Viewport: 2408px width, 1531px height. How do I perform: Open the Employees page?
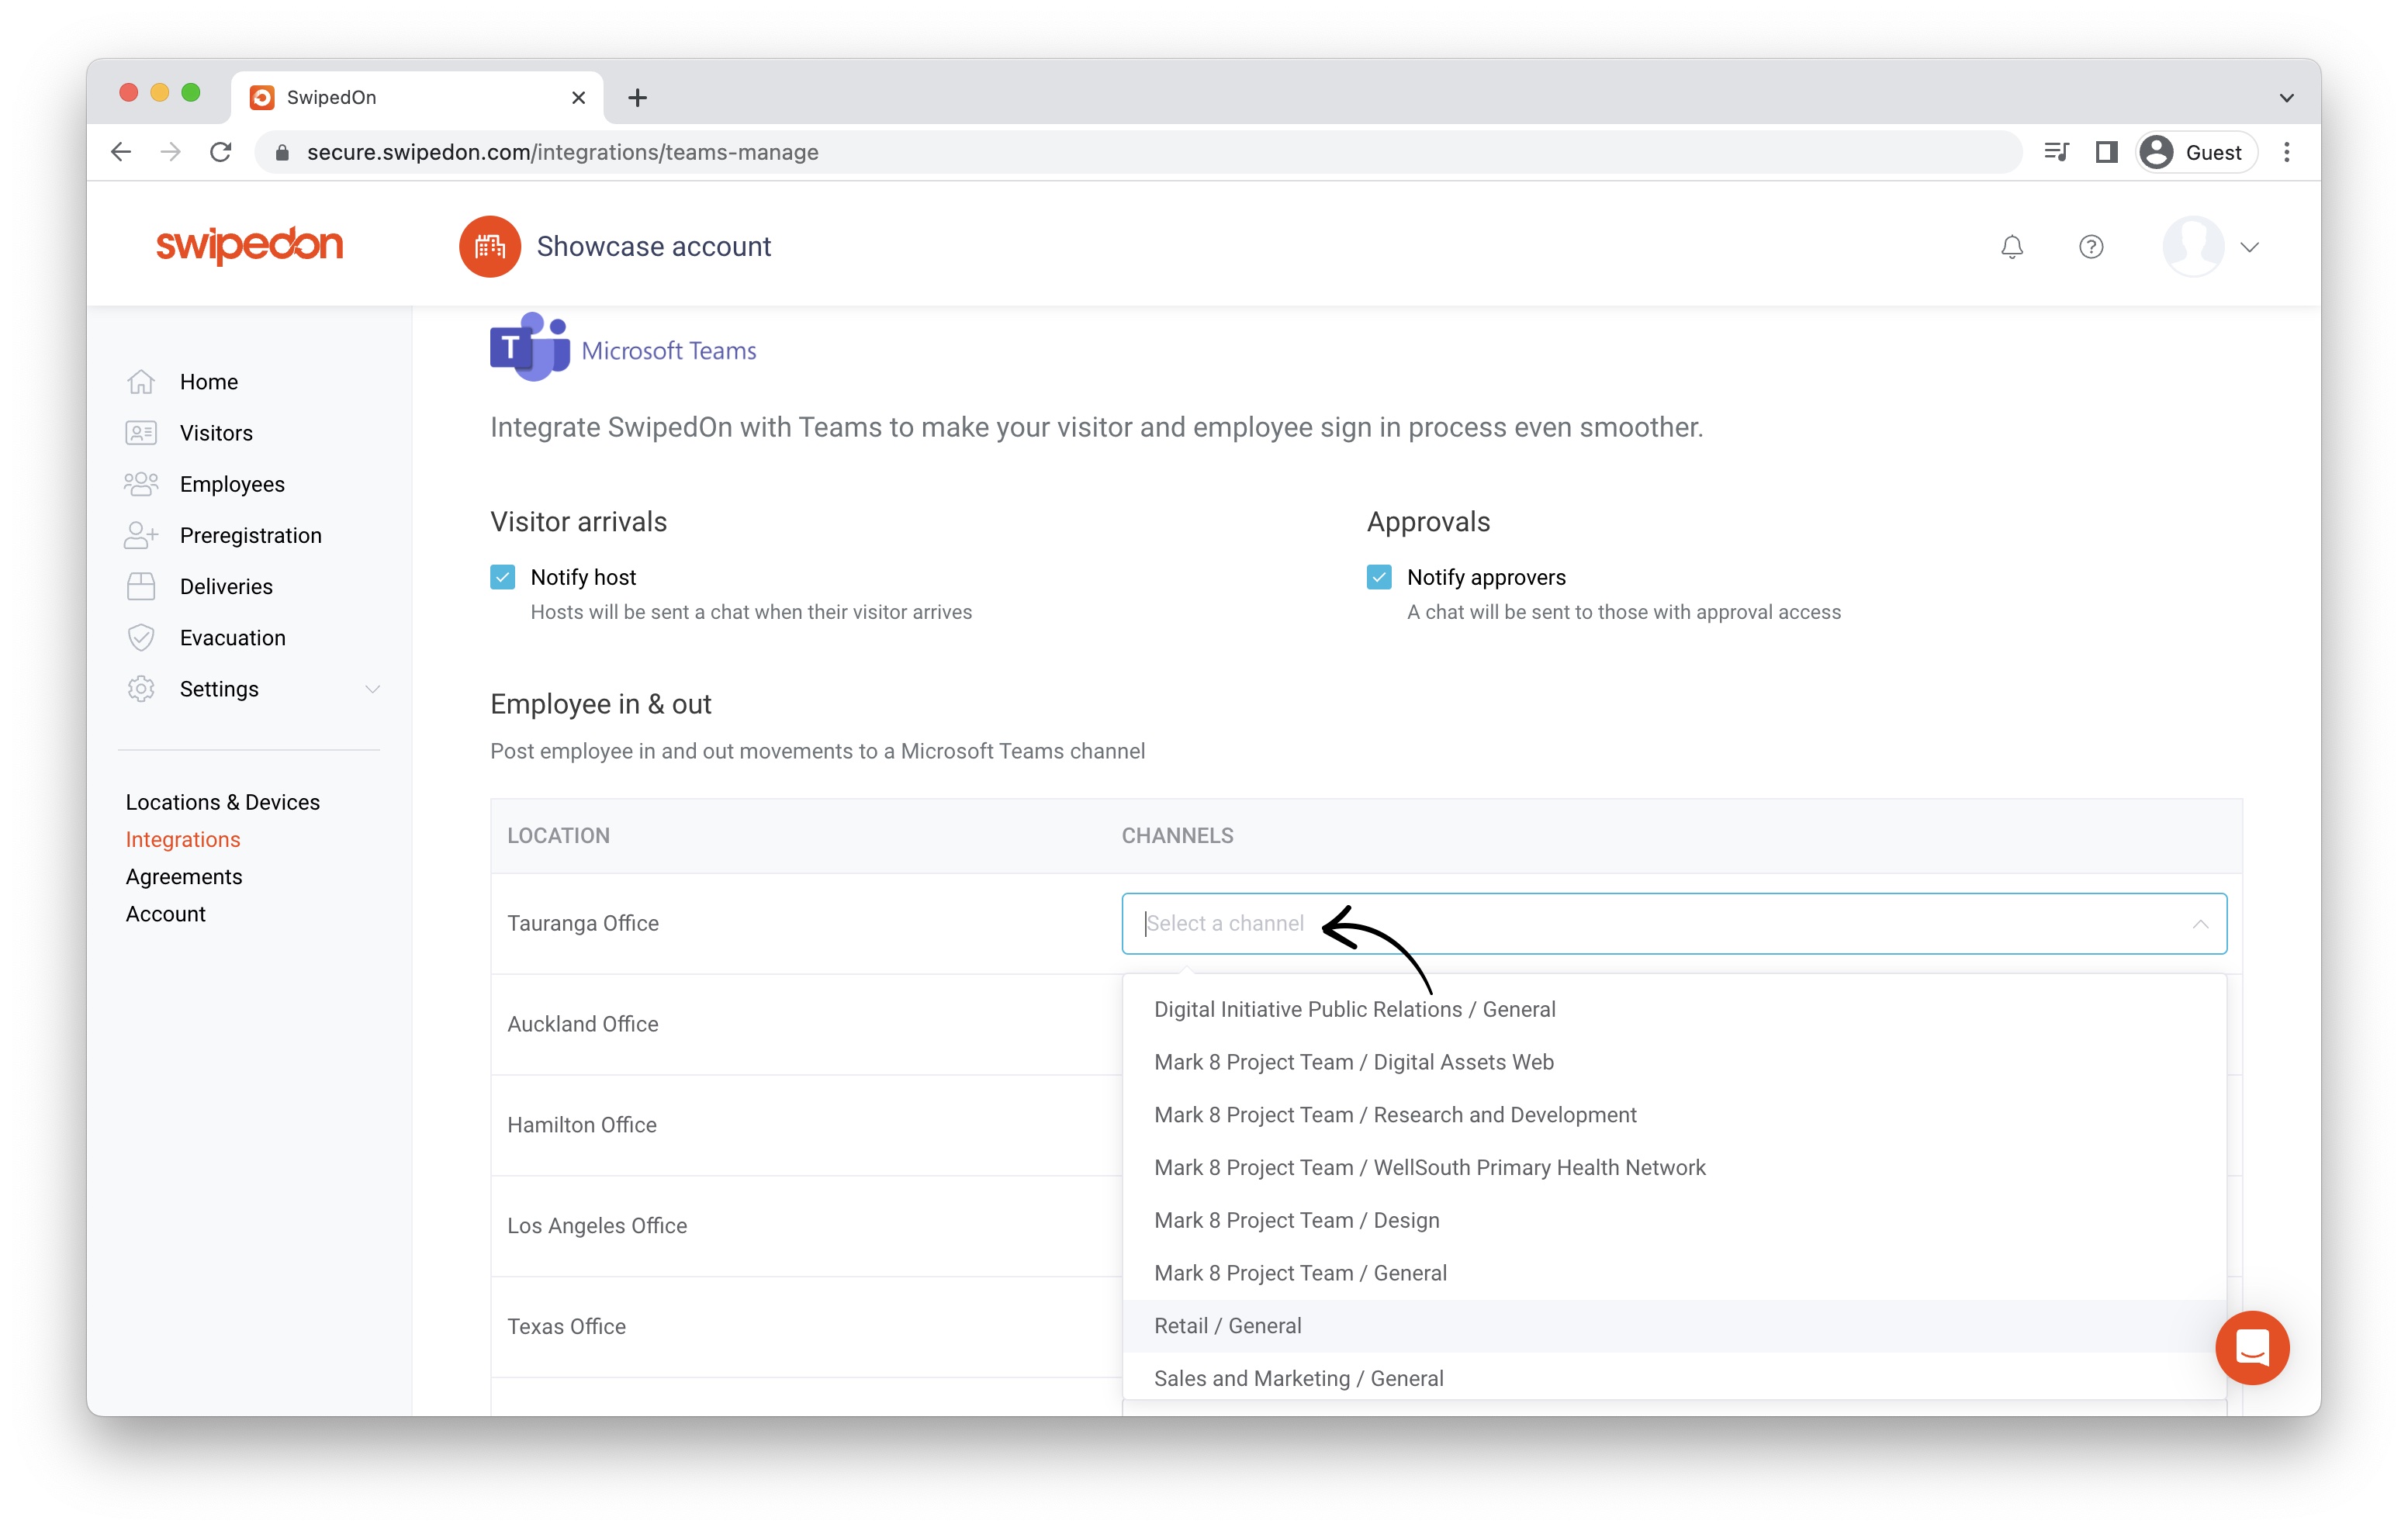point(232,484)
